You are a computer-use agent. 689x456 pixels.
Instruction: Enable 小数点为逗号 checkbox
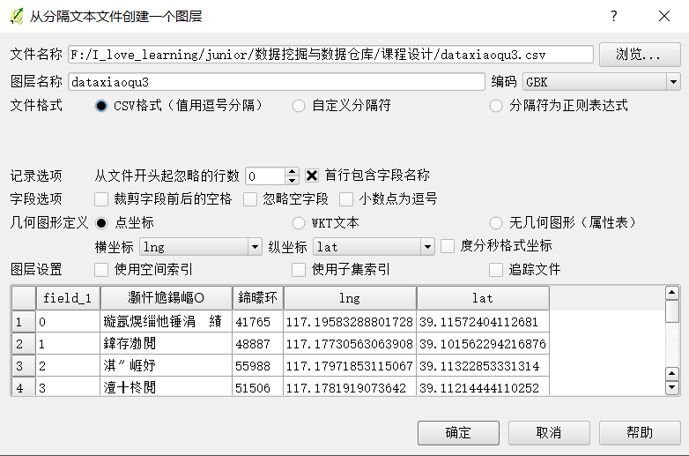click(346, 199)
